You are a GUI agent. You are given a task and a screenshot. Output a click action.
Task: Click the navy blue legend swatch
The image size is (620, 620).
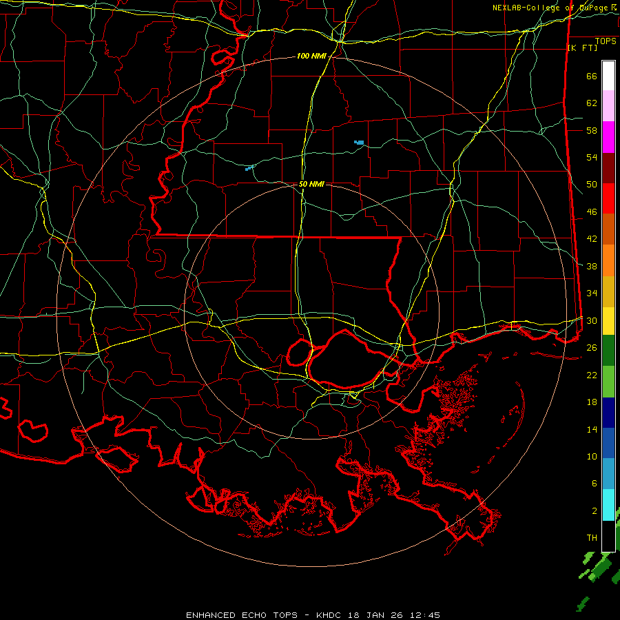[x=608, y=413]
